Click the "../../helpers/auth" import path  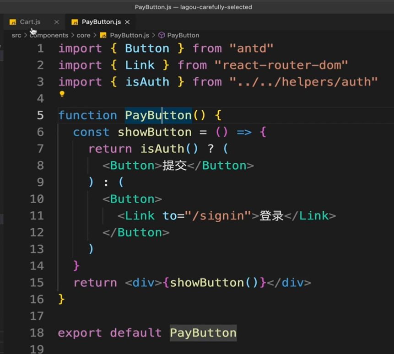(x=303, y=82)
